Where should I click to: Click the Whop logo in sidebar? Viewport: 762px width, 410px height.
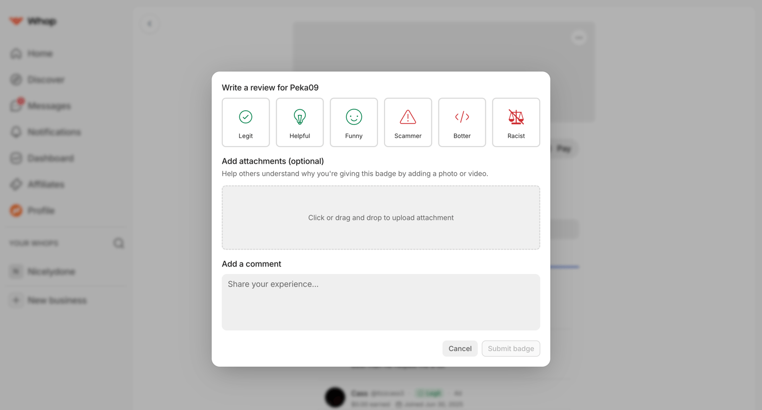coord(33,21)
